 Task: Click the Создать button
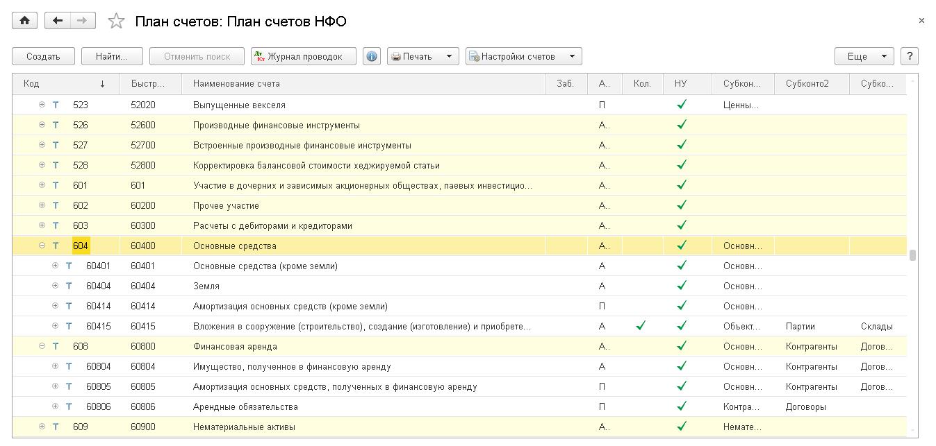point(43,57)
